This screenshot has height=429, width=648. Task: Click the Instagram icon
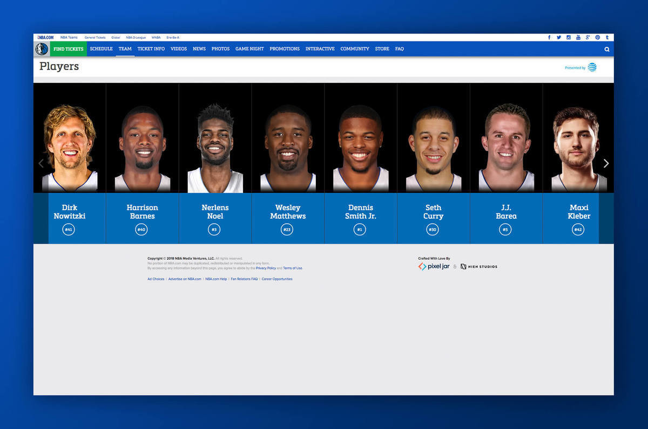click(x=569, y=38)
